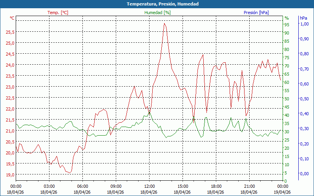Screen dimensions: 314x196
Task: Click the red °C axis unit label
Action: coord(12,18)
